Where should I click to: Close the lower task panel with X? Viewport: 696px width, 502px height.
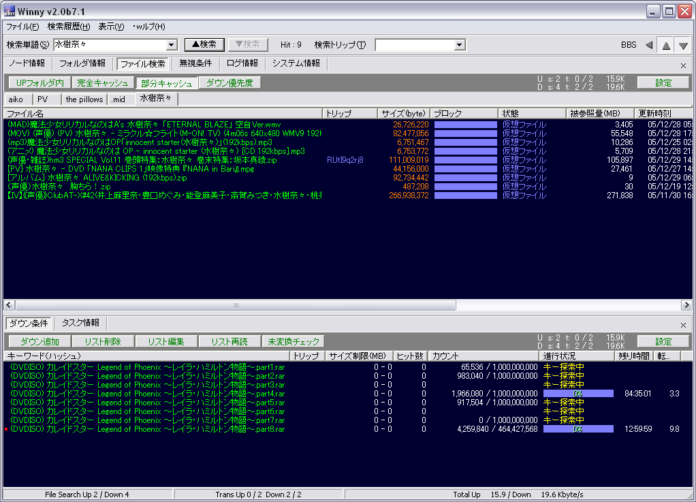point(683,325)
